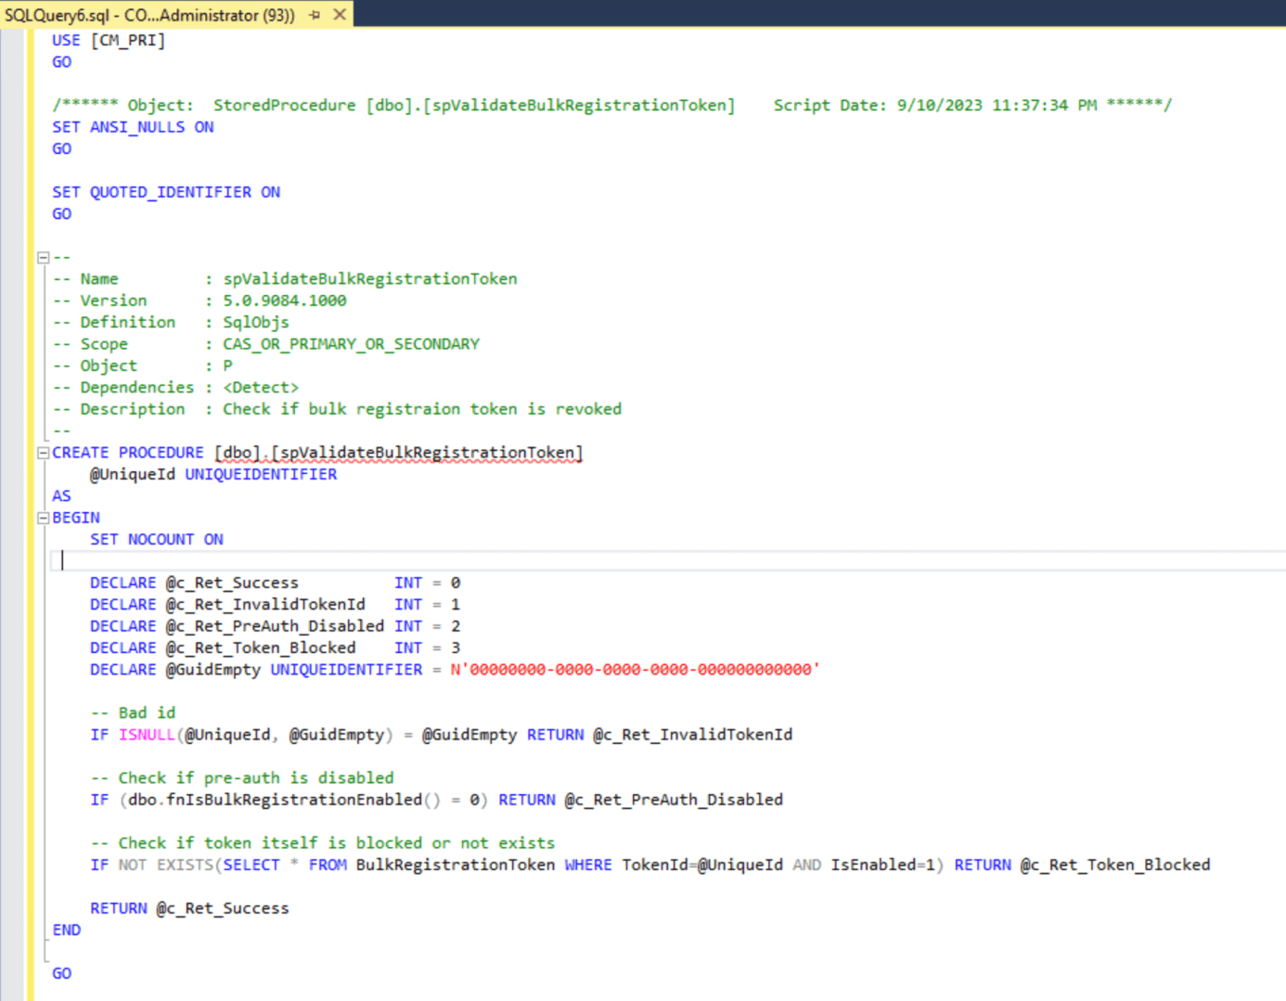Click the underlined procedure name spValidateBulkRegistrationToken
This screenshot has width=1286, height=1001.
point(427,453)
